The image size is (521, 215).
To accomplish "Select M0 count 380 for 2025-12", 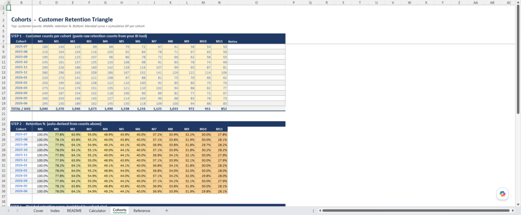I will 41,72.
